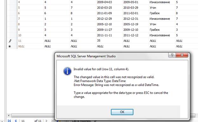Select the new row asterisk header
Viewport: 198px width, 122px height.
[x=10, y=46]
